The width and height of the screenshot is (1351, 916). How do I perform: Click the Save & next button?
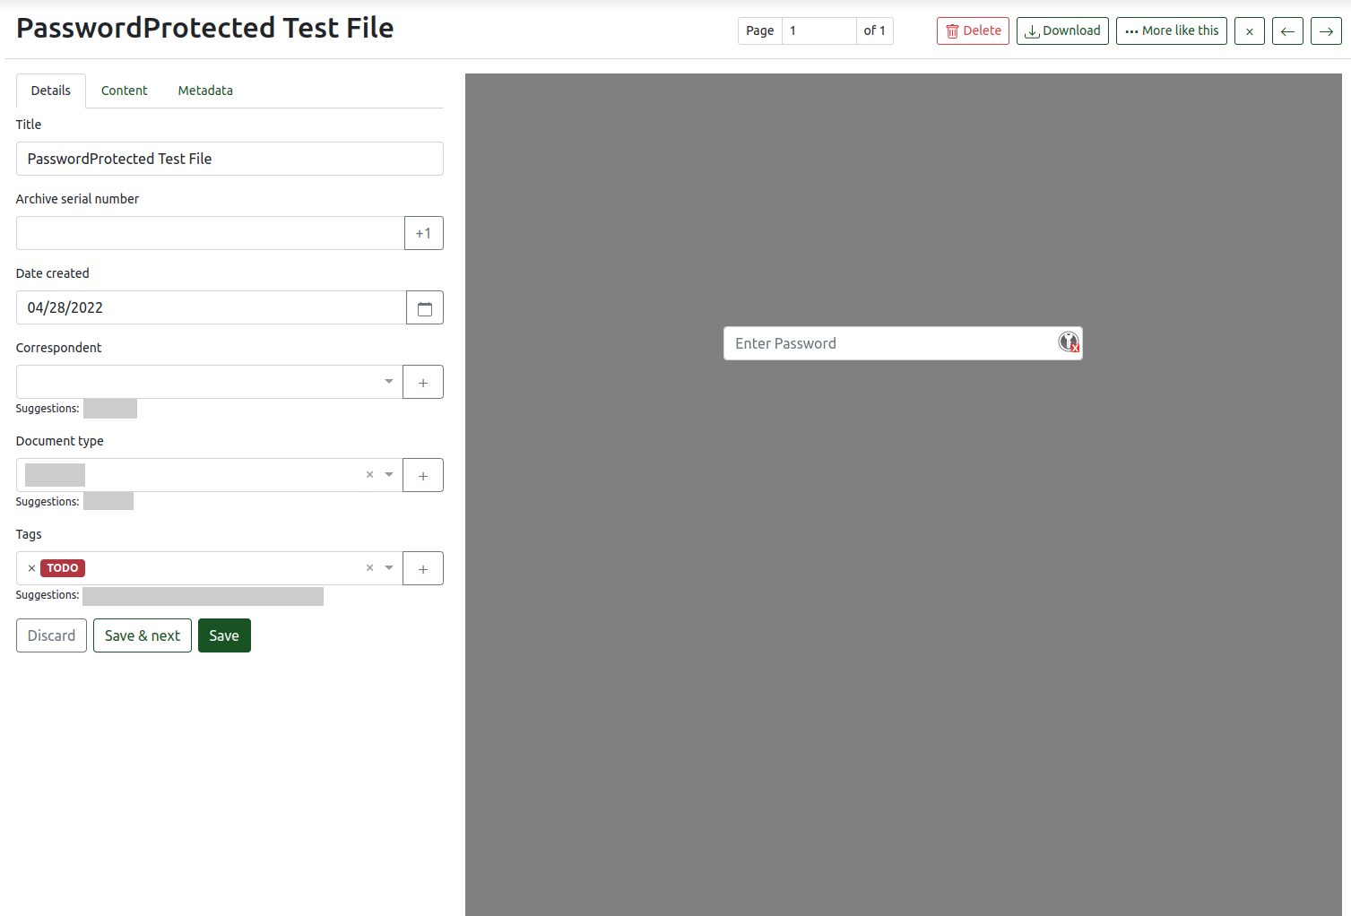142,635
